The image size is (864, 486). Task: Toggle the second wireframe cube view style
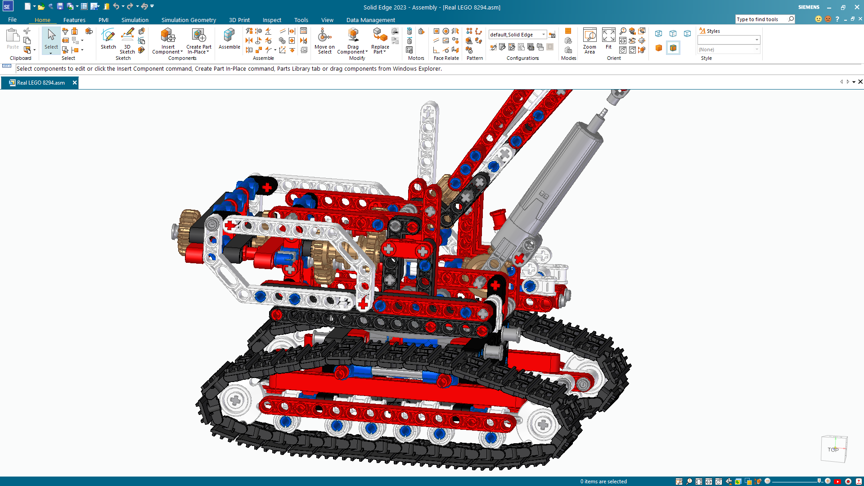(673, 33)
